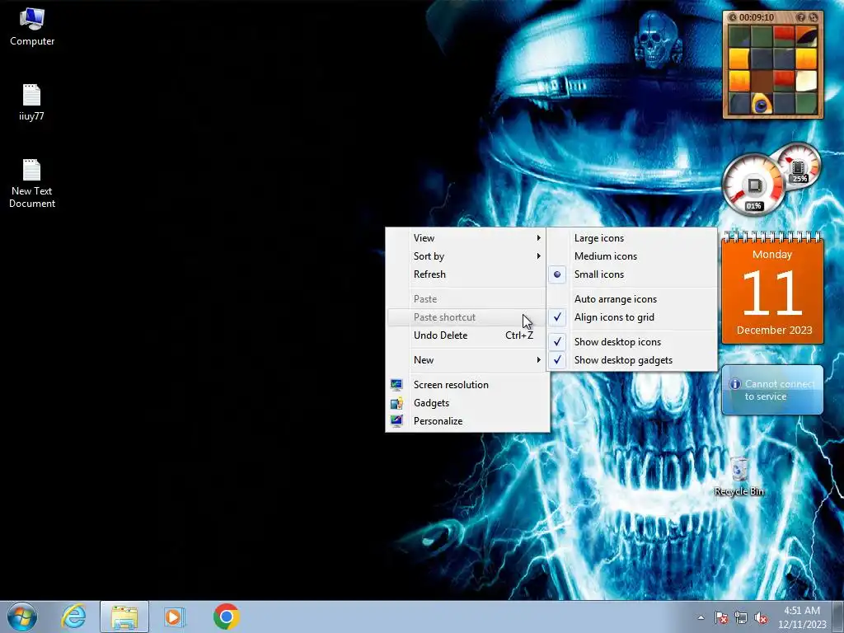Expand the View submenu arrow
844x633 pixels.
click(538, 238)
